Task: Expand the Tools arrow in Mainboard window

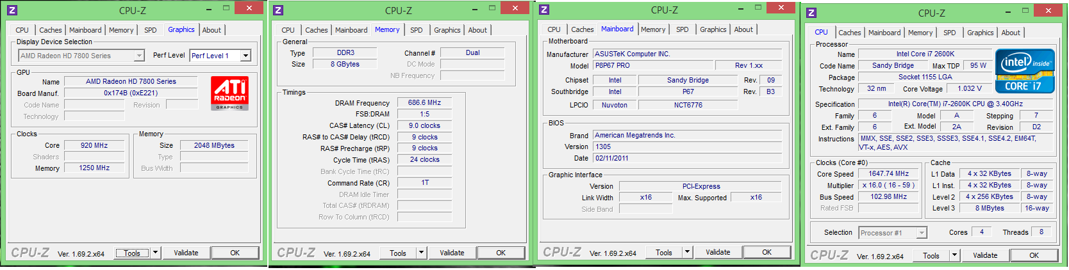Action: click(687, 252)
